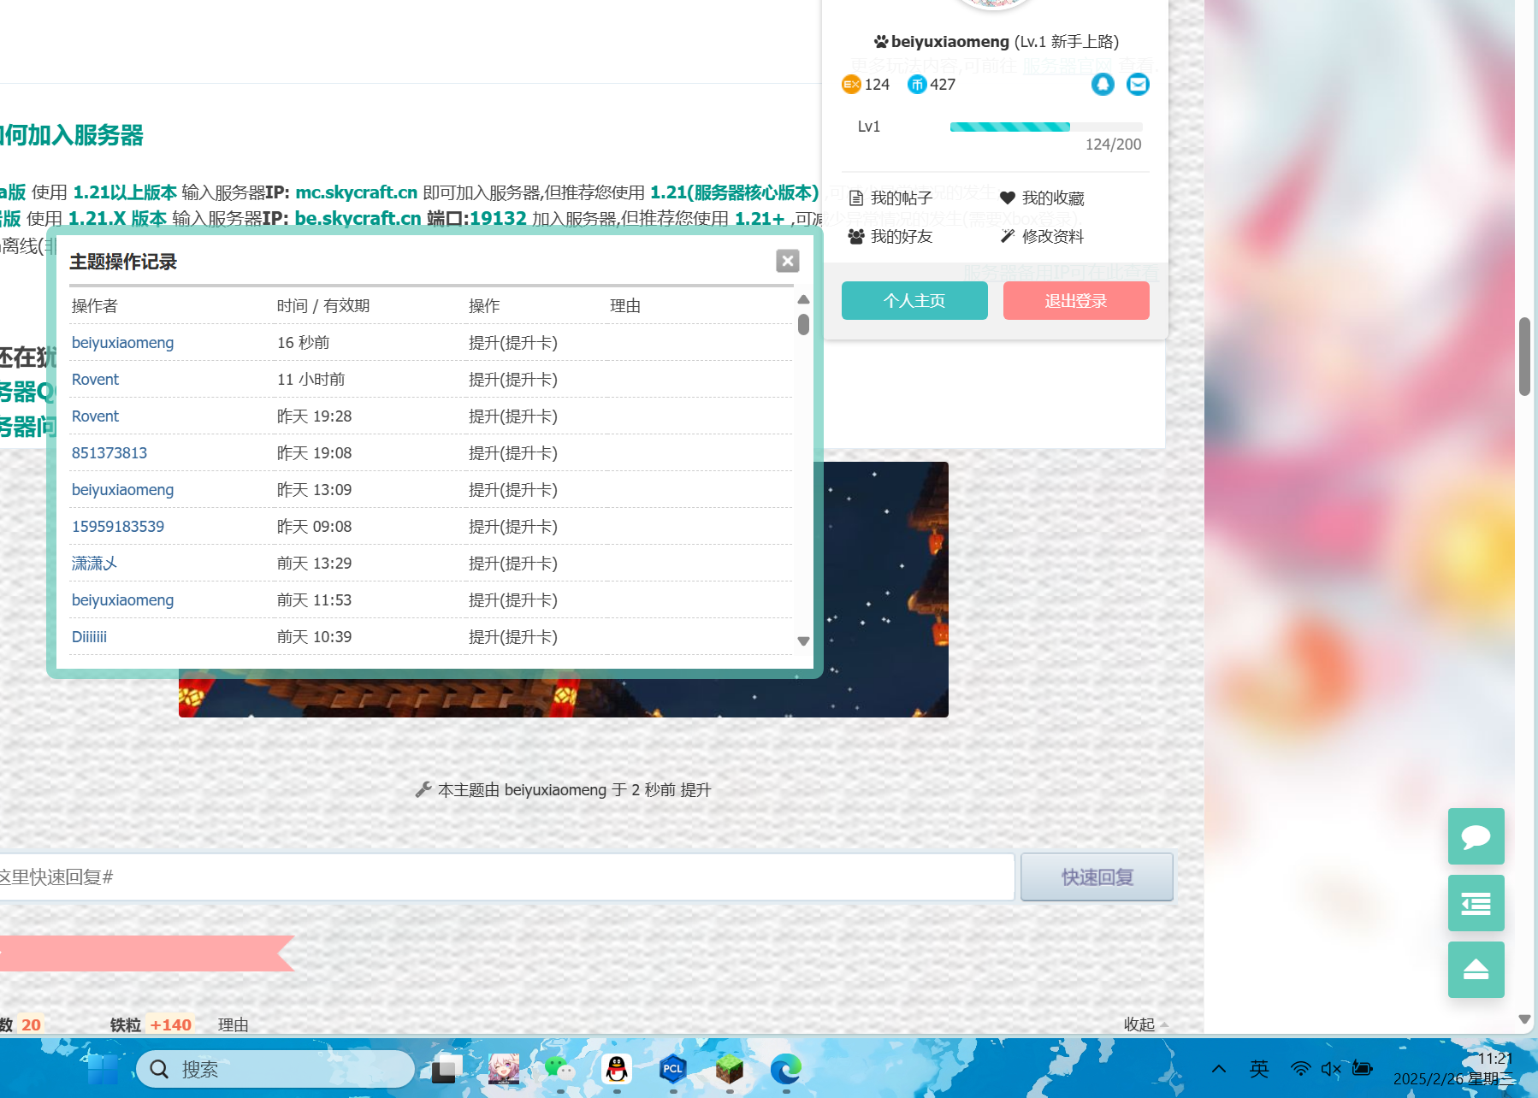Click the wrench icon beside the bump notice
This screenshot has height=1098, width=1538.
pos(423,789)
